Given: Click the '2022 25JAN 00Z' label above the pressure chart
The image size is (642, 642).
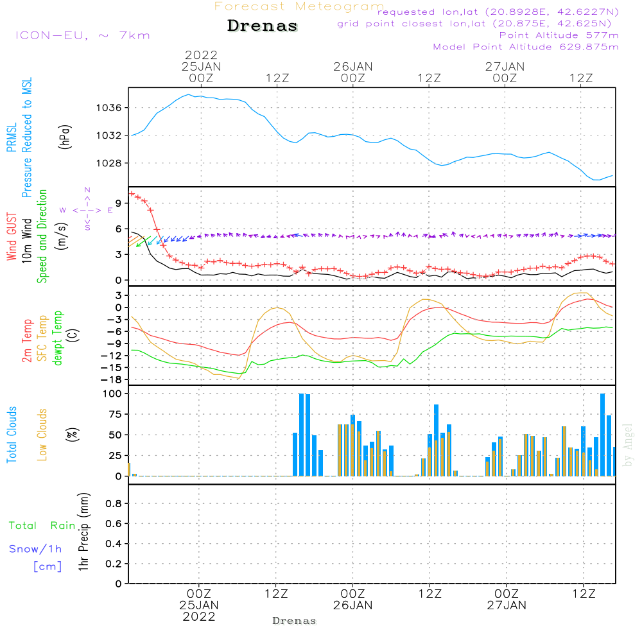Looking at the screenshot, I should [201, 66].
